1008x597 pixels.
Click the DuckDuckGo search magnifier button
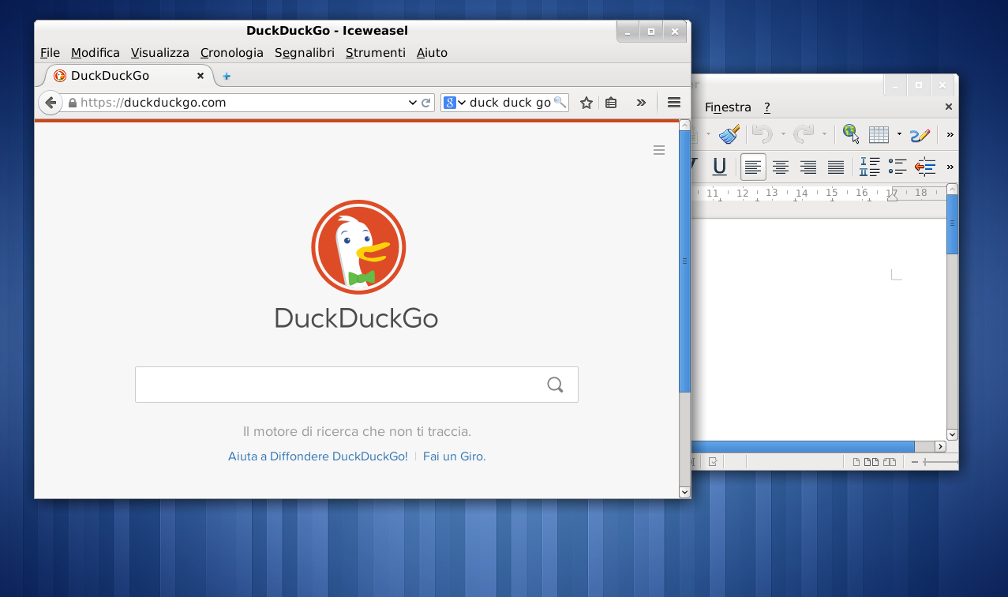coord(555,385)
